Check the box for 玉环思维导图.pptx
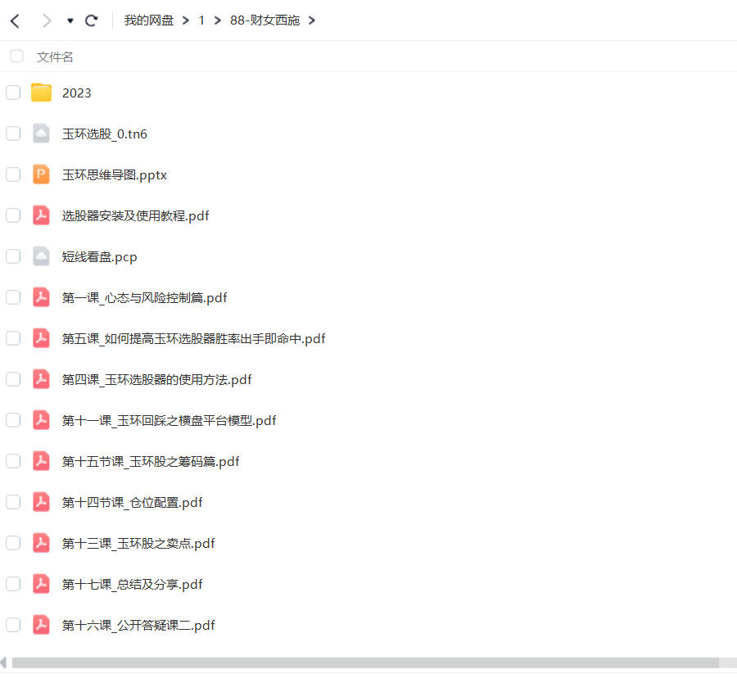The image size is (737, 683). tap(13, 174)
